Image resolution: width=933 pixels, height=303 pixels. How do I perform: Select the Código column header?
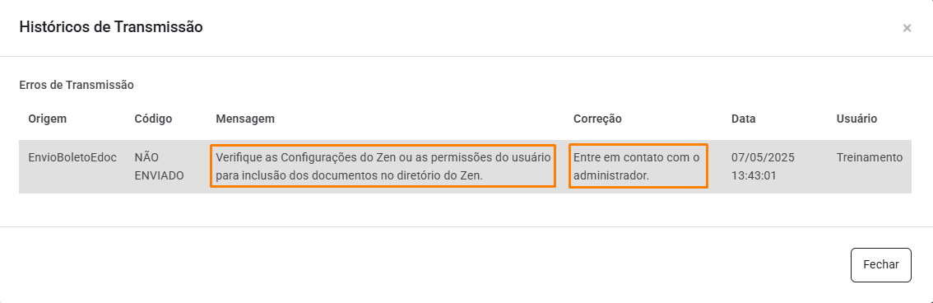(x=153, y=119)
